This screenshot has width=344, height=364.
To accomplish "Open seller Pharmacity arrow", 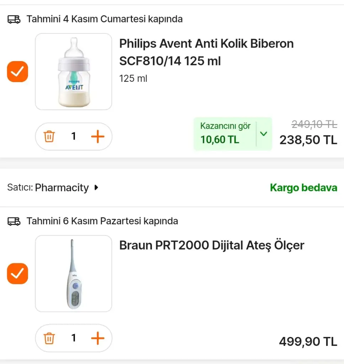I will [x=96, y=188].
